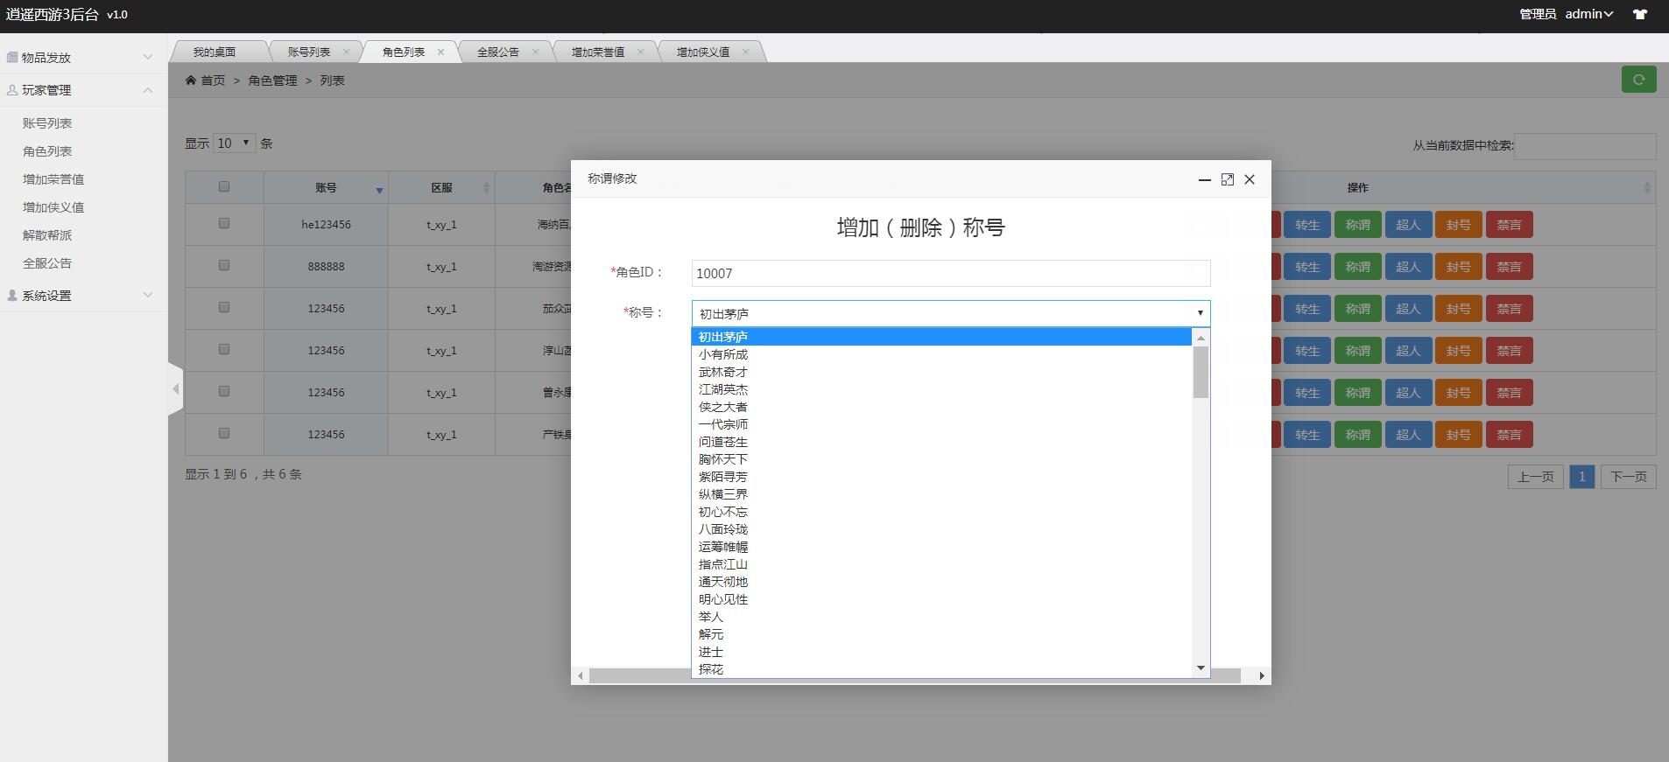Click dialog horizontal scroll right arrow
Image resolution: width=1669 pixels, height=762 pixels.
(1261, 675)
